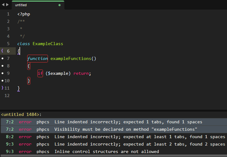227x157 pixels.
Task: Click line number 5 in gutter
Action: (x=8, y=44)
